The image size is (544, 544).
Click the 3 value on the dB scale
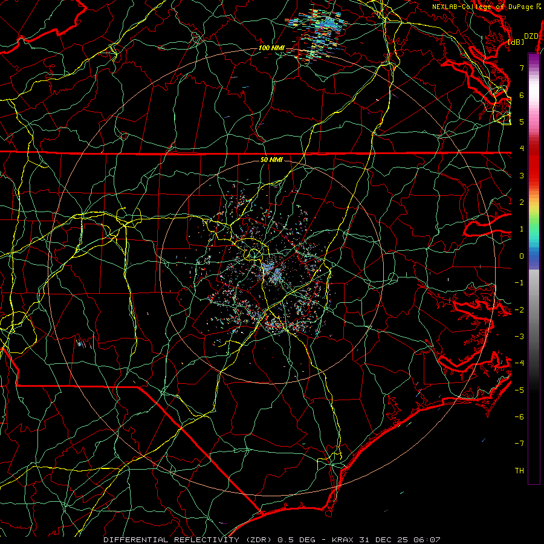(522, 175)
